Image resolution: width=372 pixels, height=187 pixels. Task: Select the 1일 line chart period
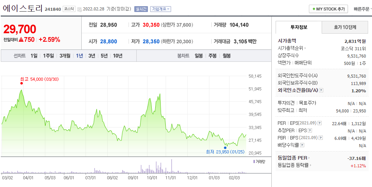(x=34, y=56)
